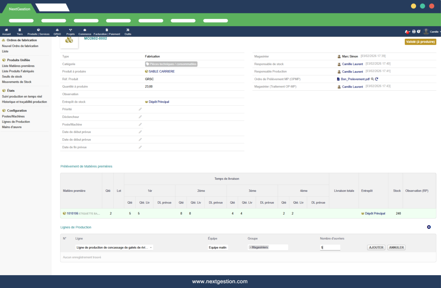The height and width of the screenshot is (288, 441).
Task: Open the help question mark icon
Action: point(419,32)
